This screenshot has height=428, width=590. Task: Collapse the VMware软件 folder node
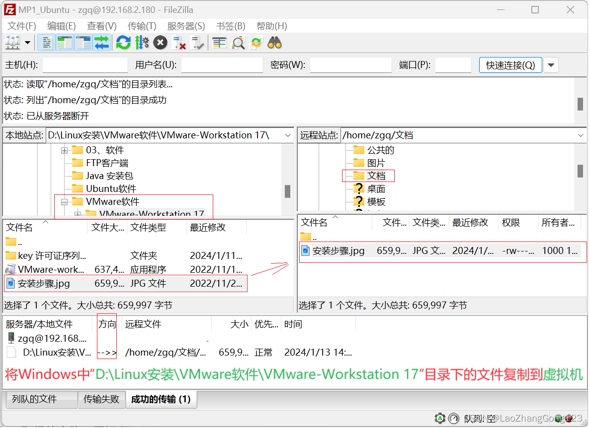click(64, 202)
